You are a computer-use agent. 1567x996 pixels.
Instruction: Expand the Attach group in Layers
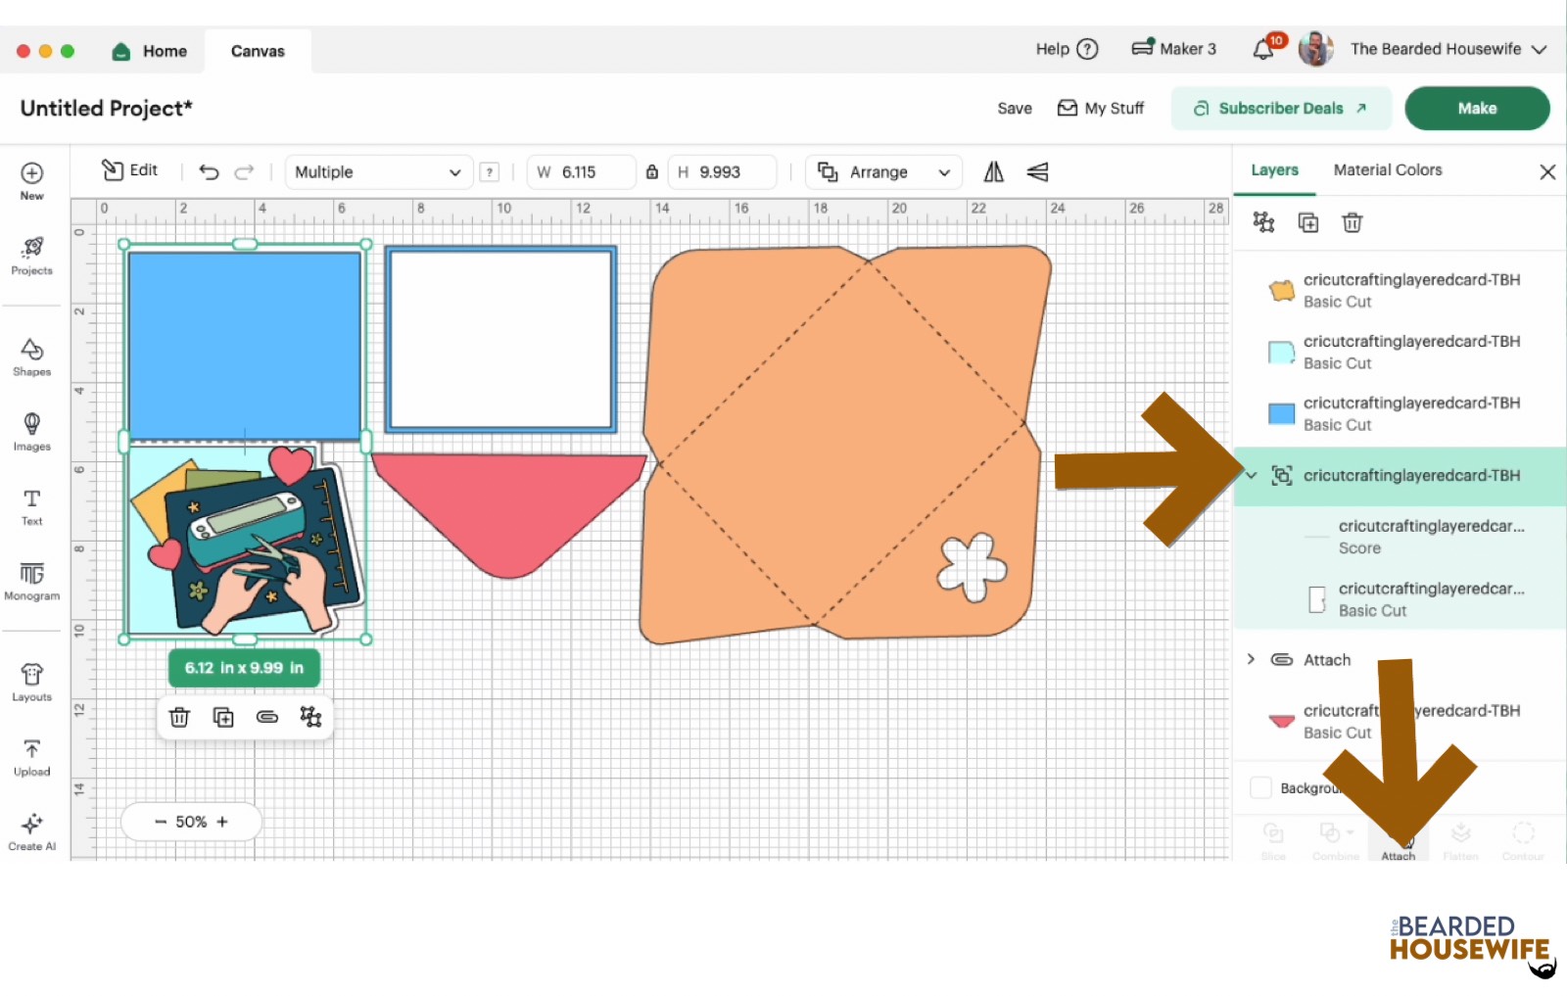tap(1251, 659)
